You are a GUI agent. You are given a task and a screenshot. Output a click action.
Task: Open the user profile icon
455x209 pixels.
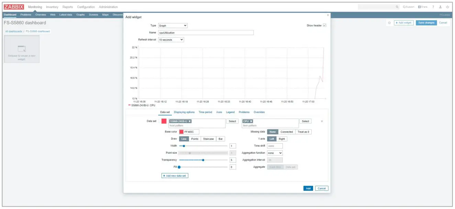[441, 7]
